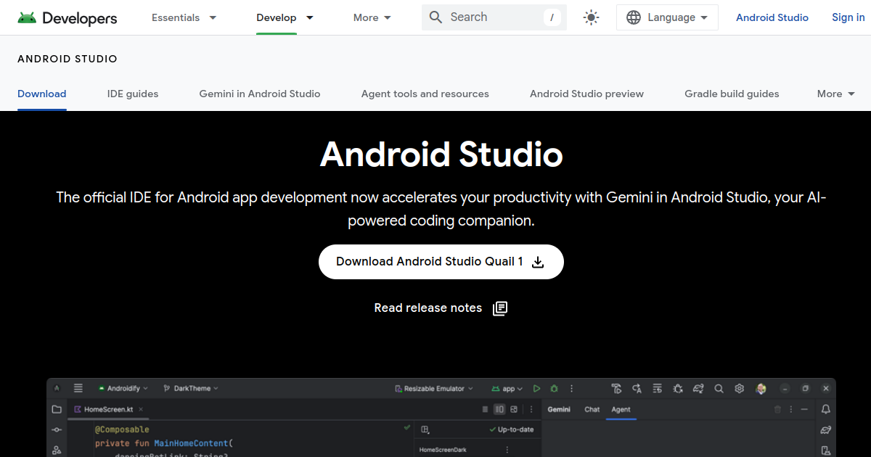The width and height of the screenshot is (871, 457).
Task: Click the T-with-play toolbar icon in IDE
Action: 617,389
